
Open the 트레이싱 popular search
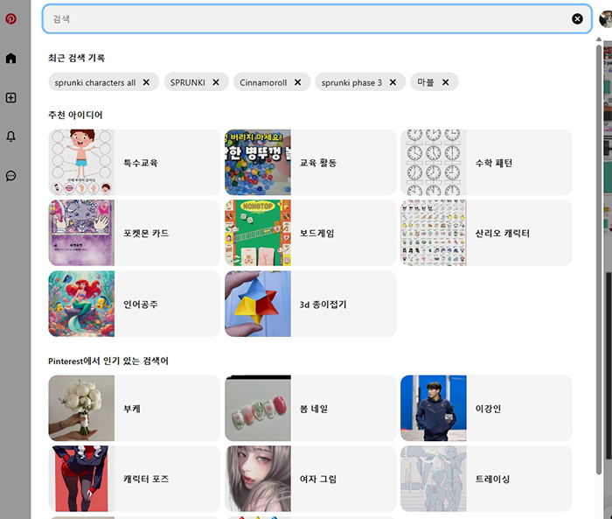[x=486, y=479]
